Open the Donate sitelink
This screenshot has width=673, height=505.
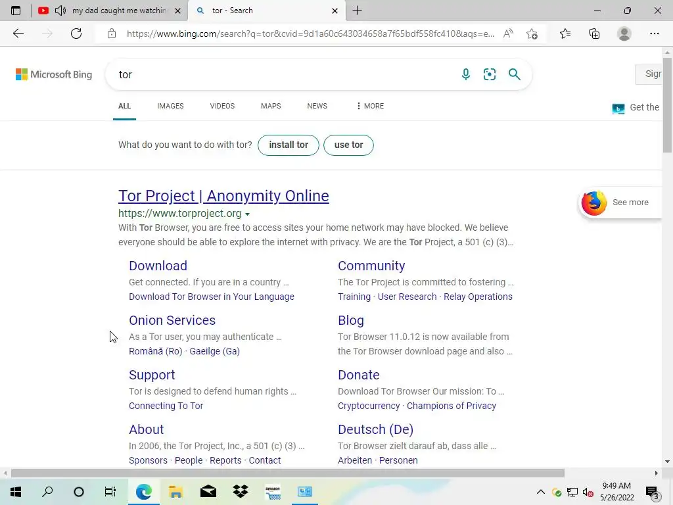pos(358,375)
